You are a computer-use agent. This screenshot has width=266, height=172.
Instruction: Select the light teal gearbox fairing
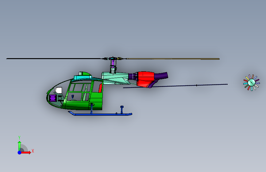click(x=115, y=78)
